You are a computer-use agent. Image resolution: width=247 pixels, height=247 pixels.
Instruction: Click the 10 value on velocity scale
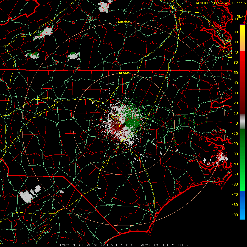coord(236,113)
